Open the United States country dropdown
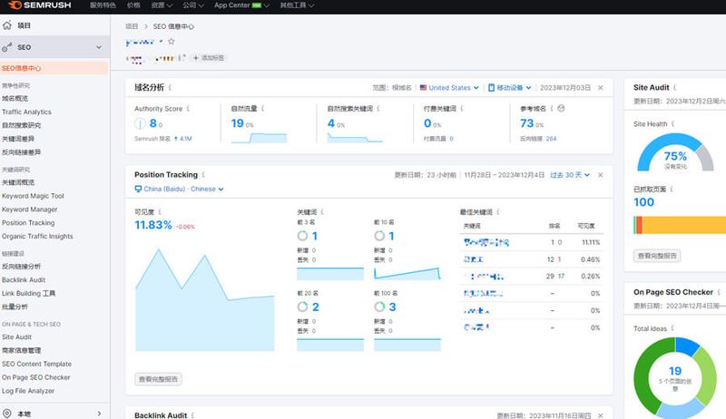The image size is (726, 419). pos(449,87)
